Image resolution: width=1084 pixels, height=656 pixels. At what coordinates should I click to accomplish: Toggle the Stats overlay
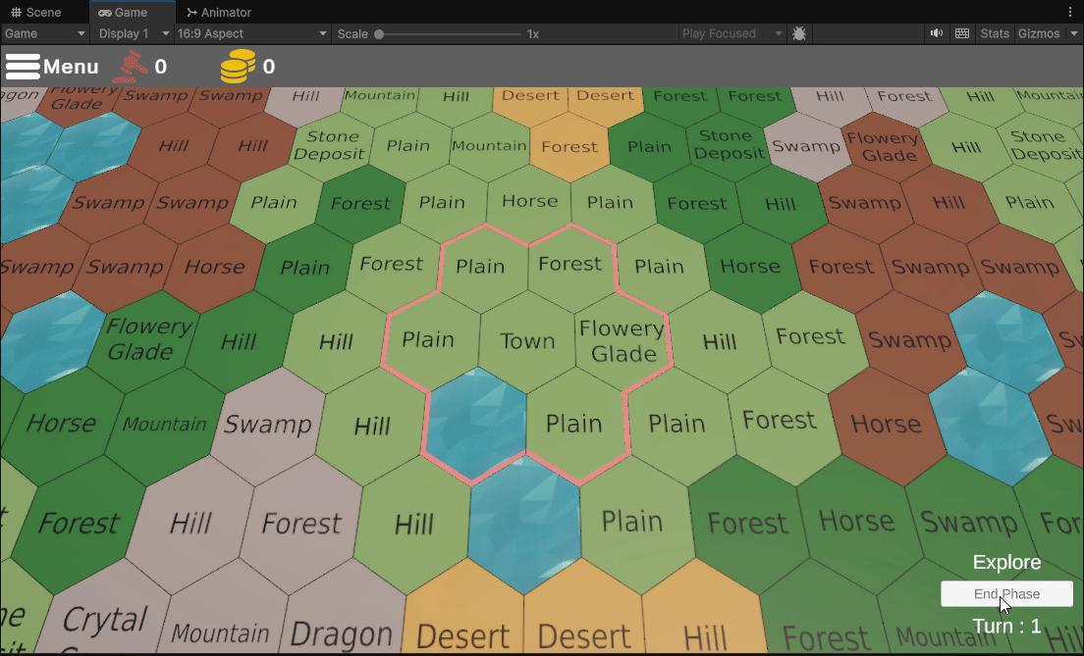pos(995,33)
